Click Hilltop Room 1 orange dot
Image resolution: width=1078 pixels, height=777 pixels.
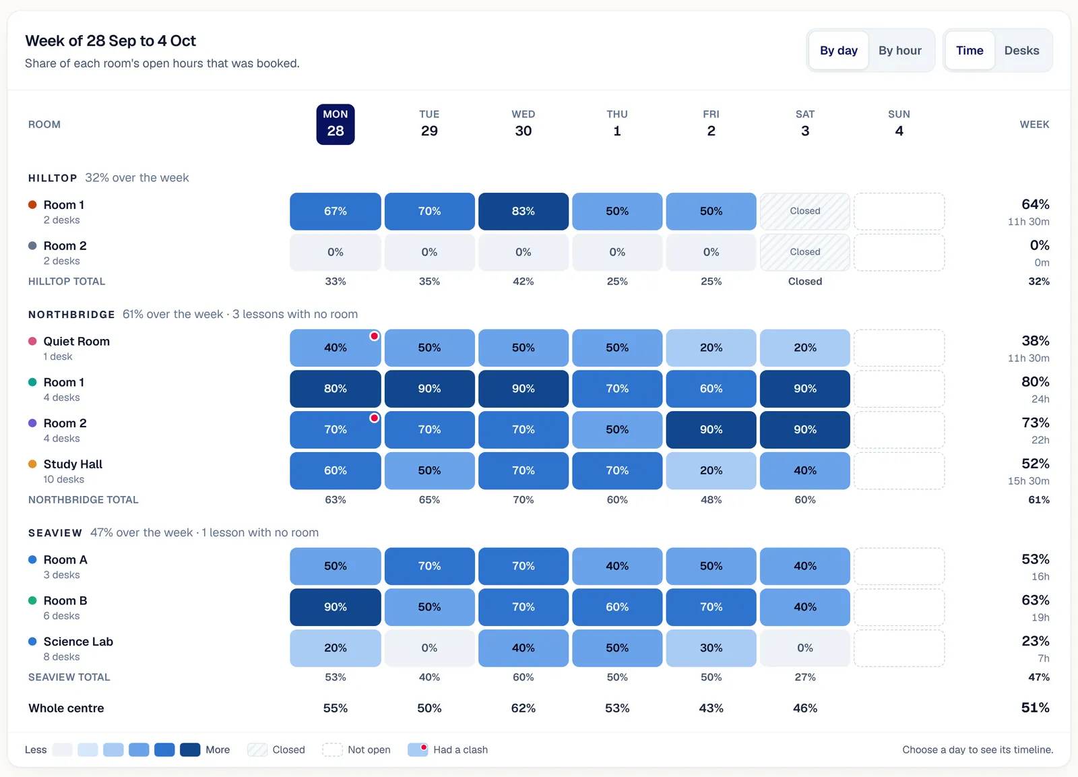pos(32,205)
